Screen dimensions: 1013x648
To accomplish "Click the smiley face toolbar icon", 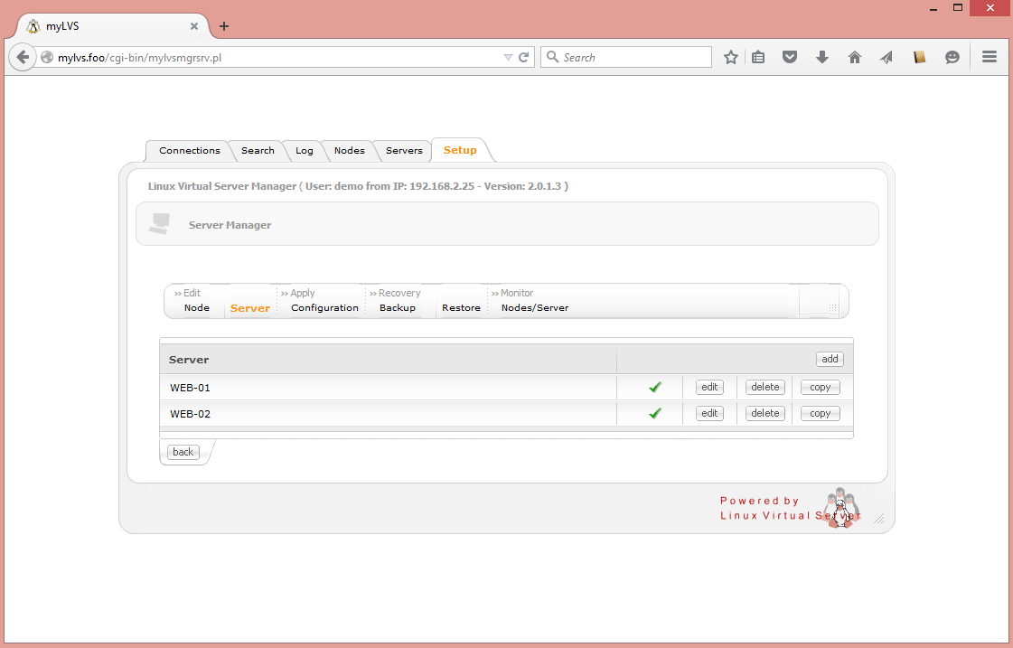I will coord(952,57).
